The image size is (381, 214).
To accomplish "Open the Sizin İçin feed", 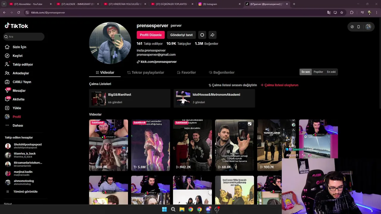I will click(19, 47).
